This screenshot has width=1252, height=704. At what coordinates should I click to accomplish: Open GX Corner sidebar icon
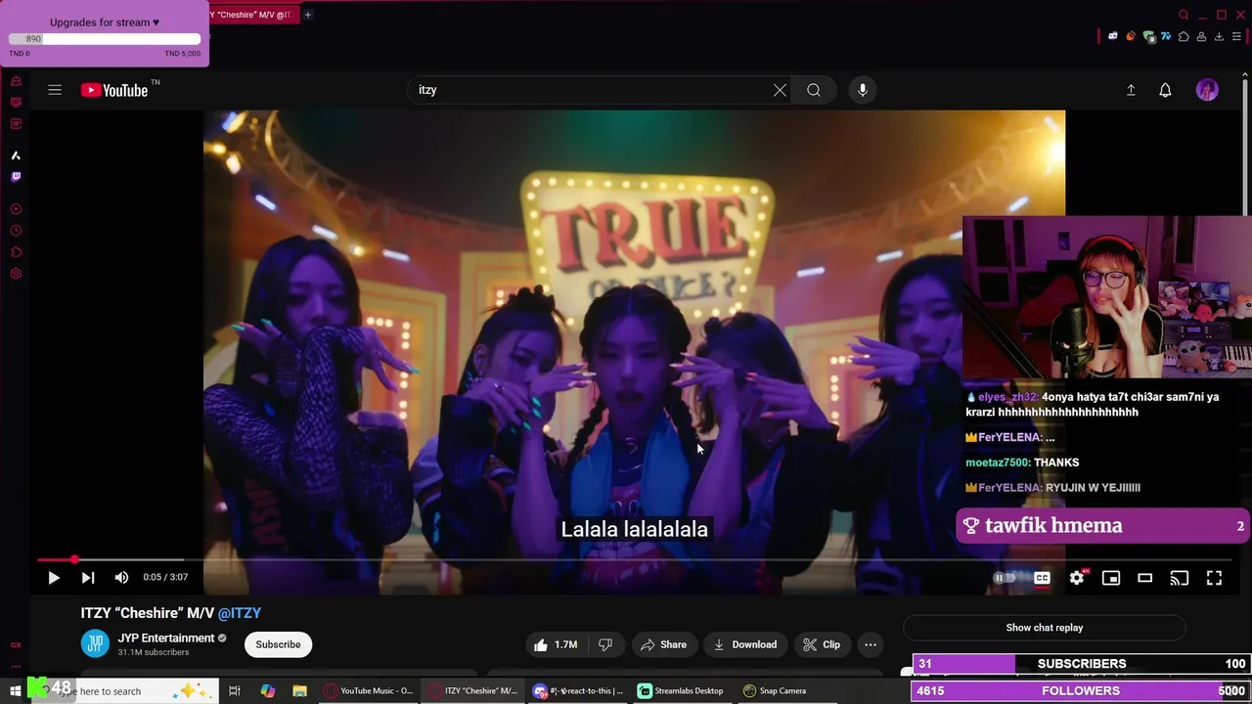[16, 645]
